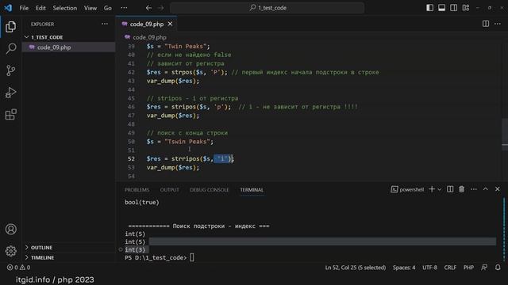
Task: Toggle the bottom panel layout icon
Action: click(441, 8)
